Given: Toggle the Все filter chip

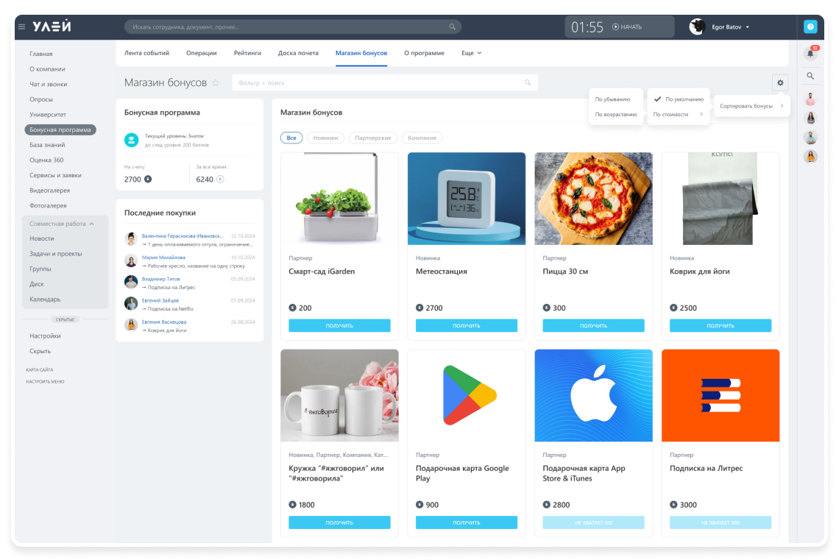Looking at the screenshot, I should (291, 138).
